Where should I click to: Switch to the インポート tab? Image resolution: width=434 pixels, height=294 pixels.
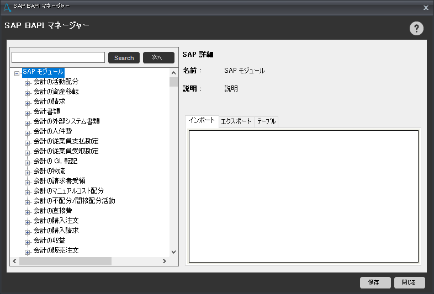coord(202,121)
